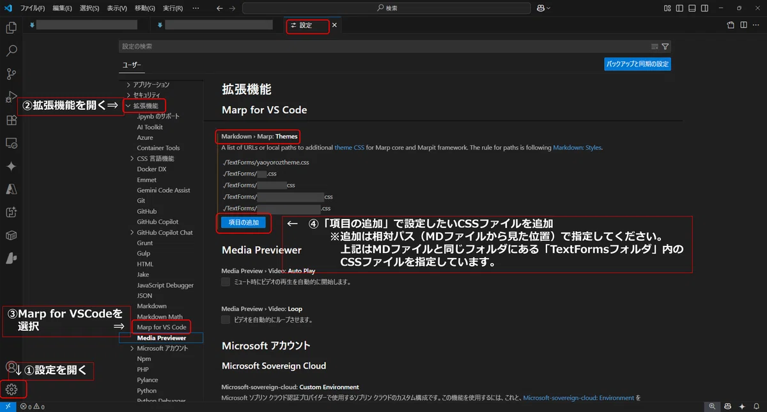Select Media Previewer tree item
This screenshot has width=767, height=412.
point(162,338)
